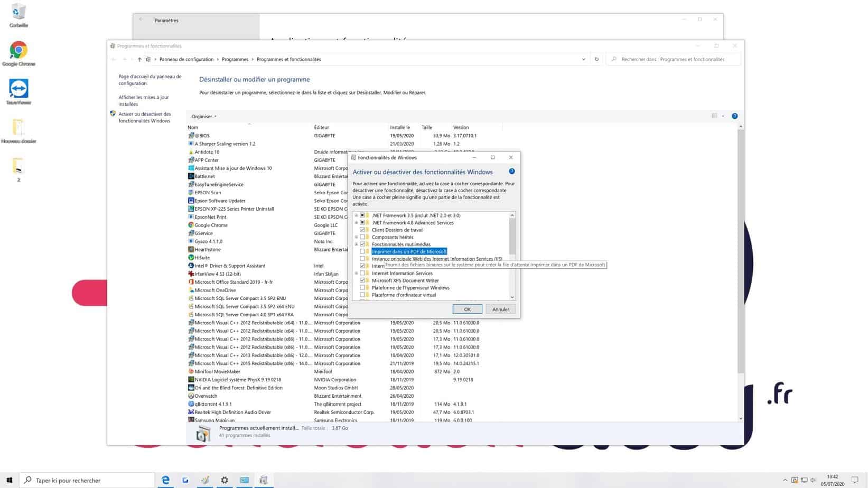
Task: Expand the .NET Framework 3.5 tree node
Action: [356, 215]
